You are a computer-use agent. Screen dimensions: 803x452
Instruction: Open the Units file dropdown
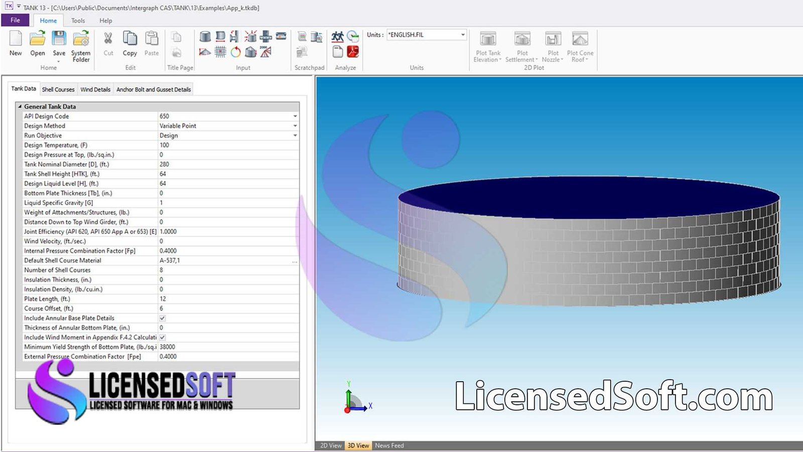(463, 35)
